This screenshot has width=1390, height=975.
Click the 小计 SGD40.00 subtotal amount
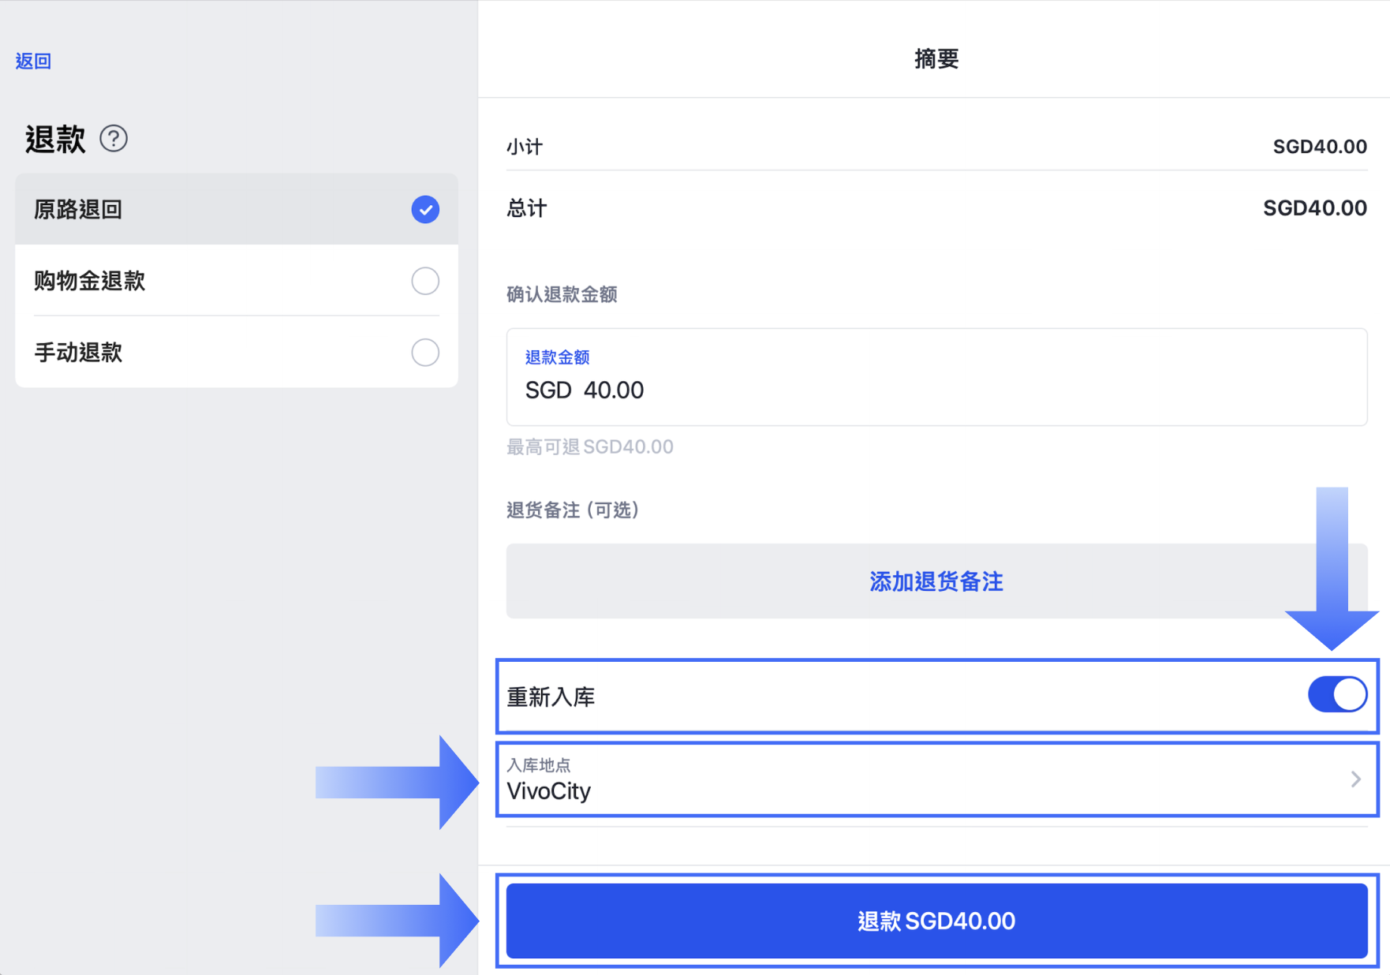pyautogui.click(x=1319, y=147)
